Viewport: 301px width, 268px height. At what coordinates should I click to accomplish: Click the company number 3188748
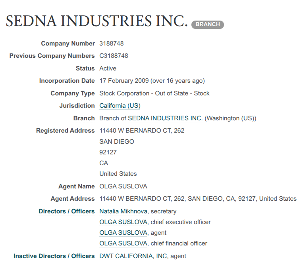[111, 44]
